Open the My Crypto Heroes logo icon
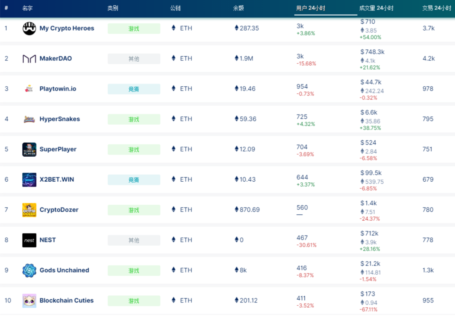 tap(29, 29)
